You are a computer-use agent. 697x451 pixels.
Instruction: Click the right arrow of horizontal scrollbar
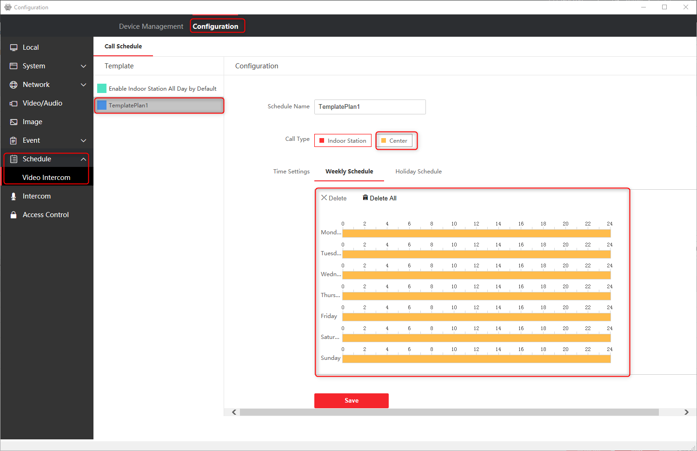pyautogui.click(x=686, y=412)
